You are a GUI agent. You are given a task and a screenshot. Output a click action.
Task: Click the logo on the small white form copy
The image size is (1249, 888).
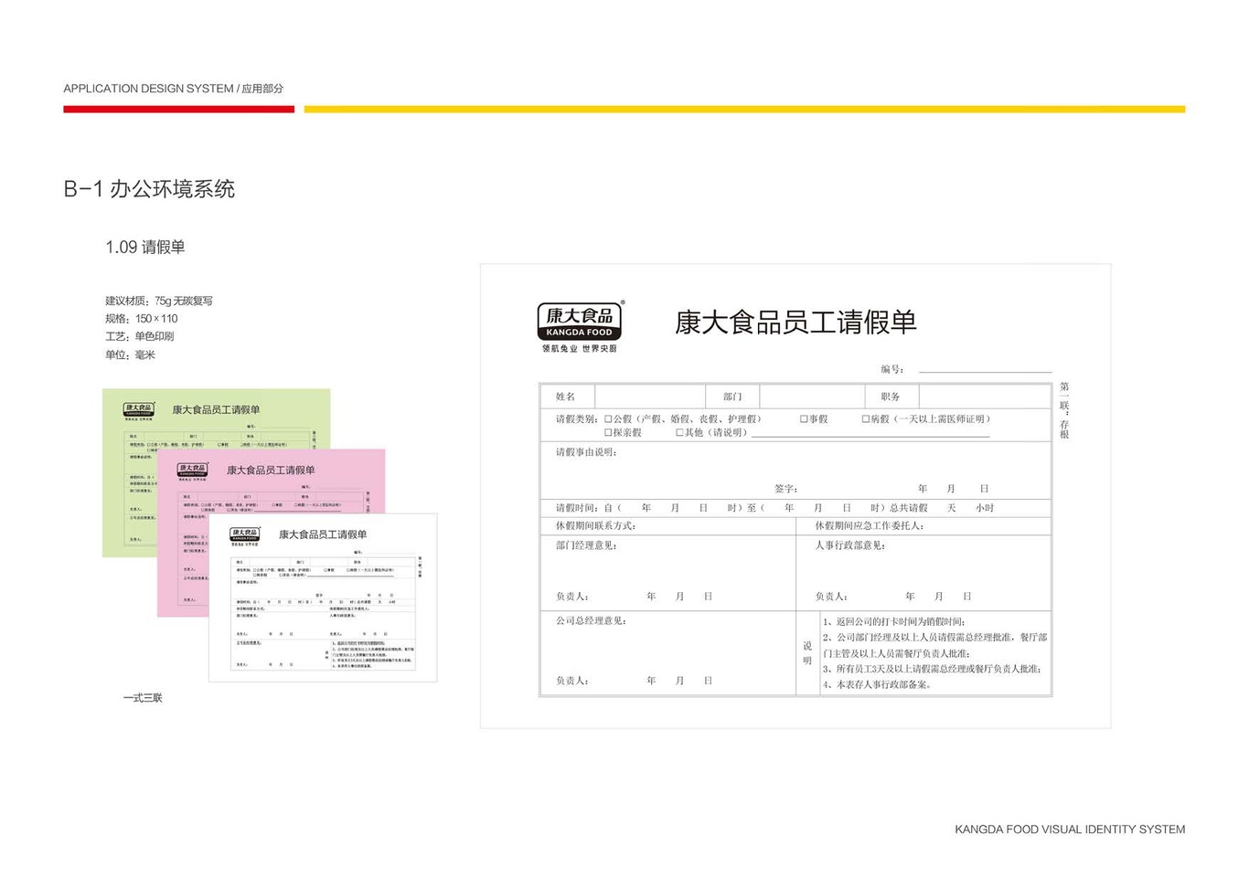[245, 535]
